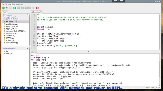Select sysfont.py in the file list
Image resolution: width=163 pixels, height=91 pixels.
tap(10, 40)
